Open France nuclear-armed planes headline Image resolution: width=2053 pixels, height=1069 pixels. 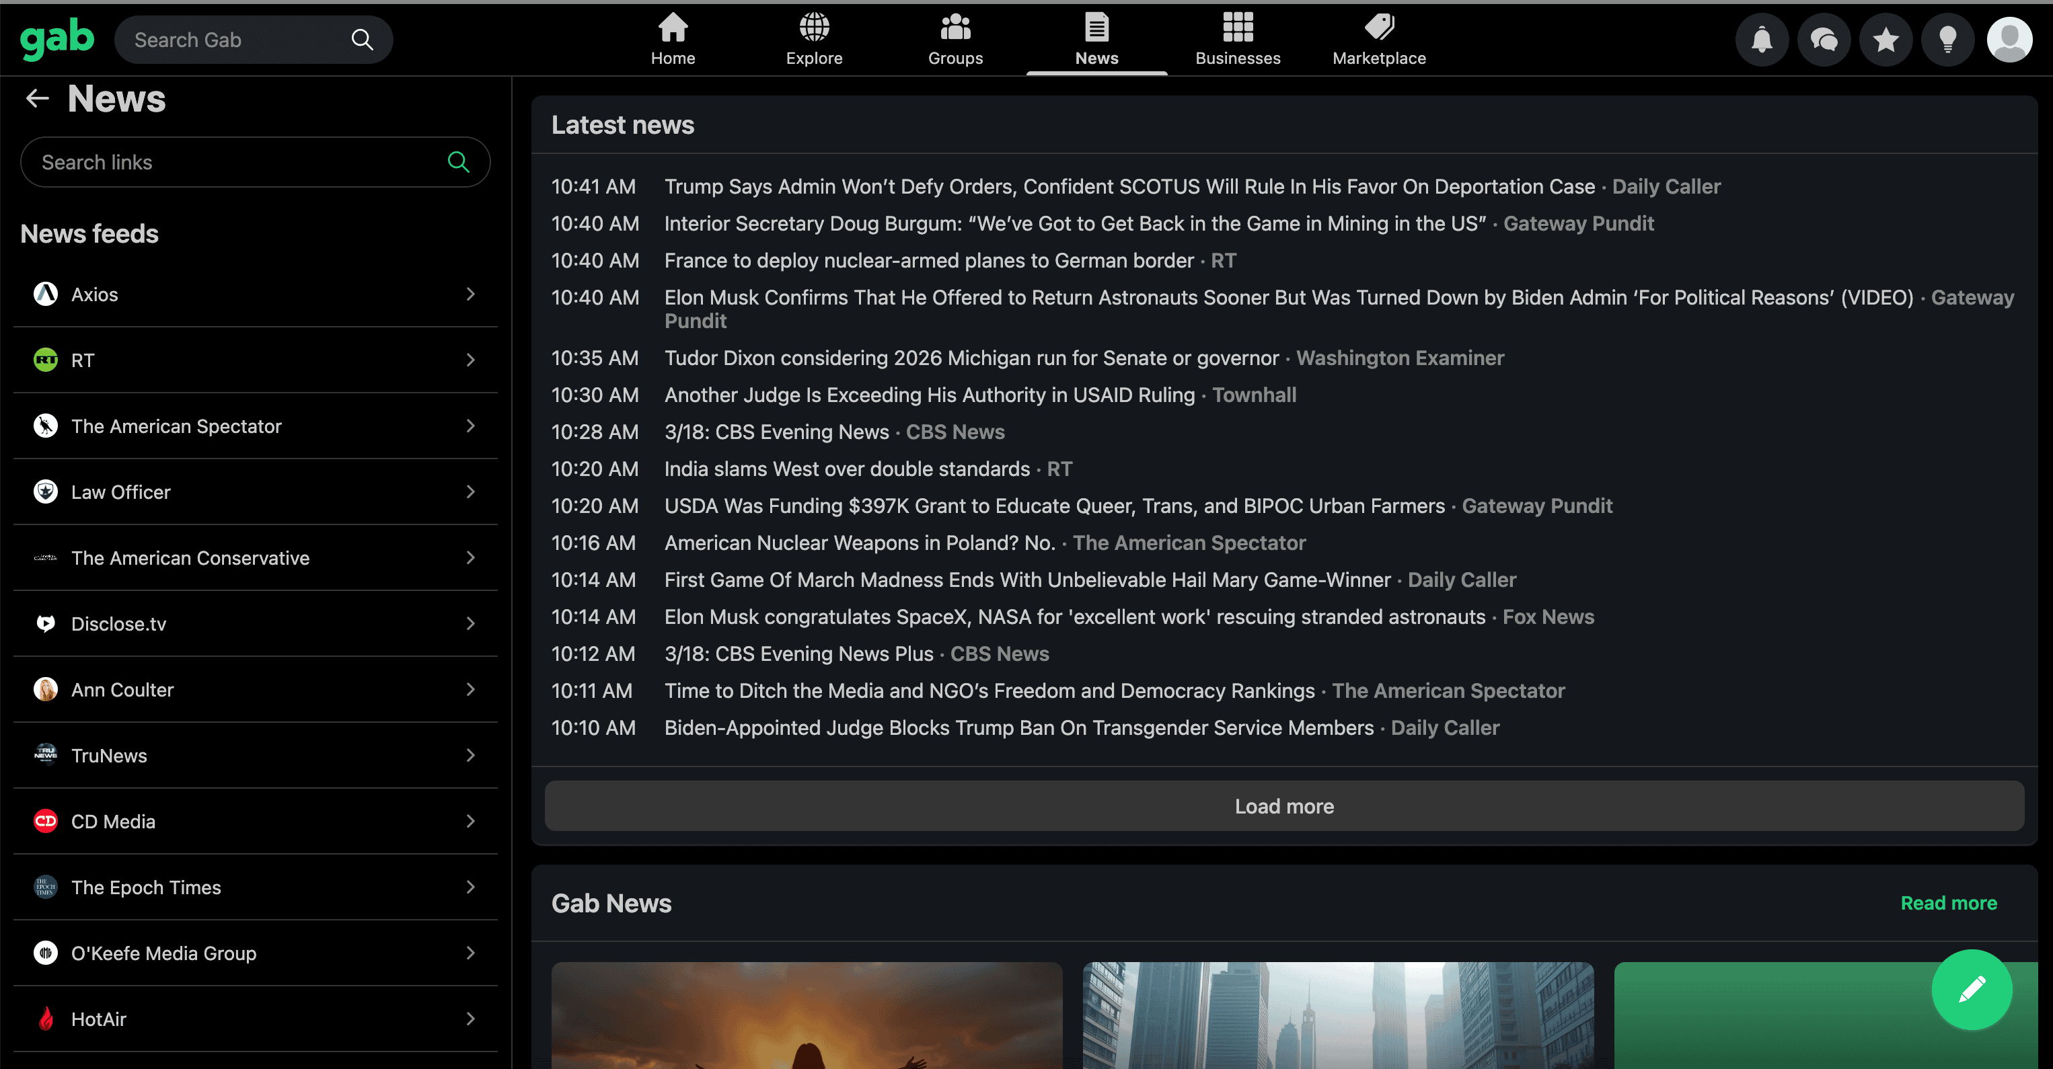928,260
